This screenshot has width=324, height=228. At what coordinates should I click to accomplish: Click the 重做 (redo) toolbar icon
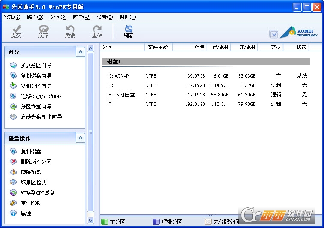point(97,31)
